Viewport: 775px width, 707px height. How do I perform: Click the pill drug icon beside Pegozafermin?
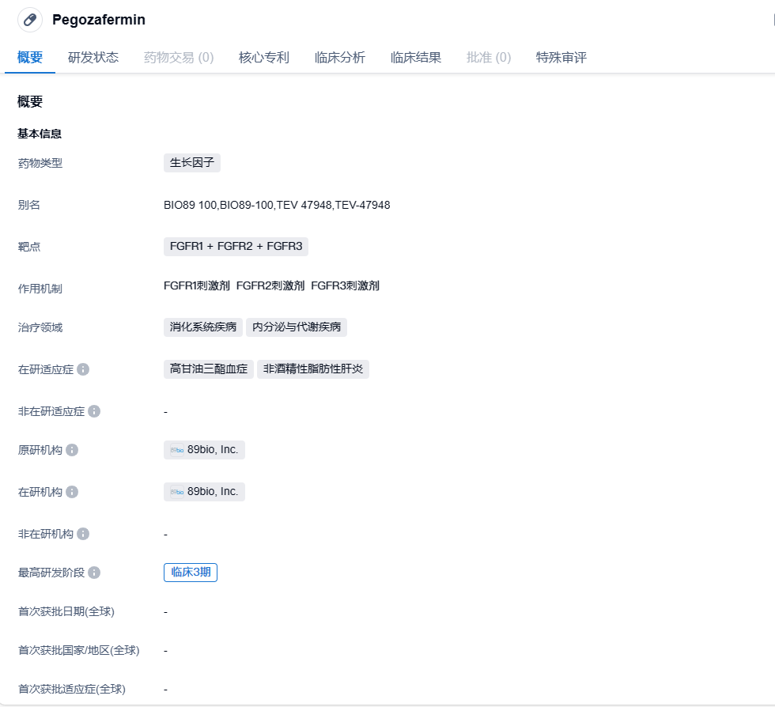pos(30,20)
